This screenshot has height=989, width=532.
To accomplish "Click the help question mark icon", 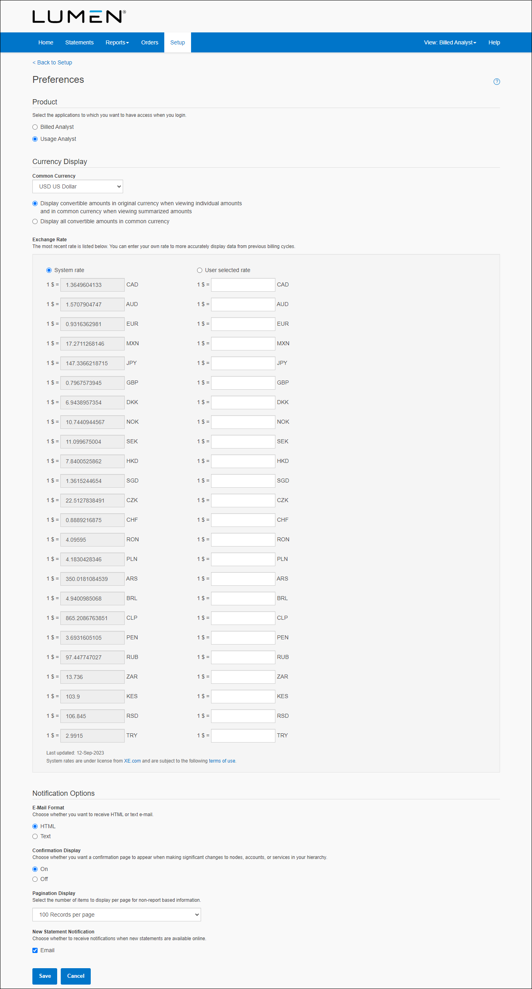I will pos(496,82).
